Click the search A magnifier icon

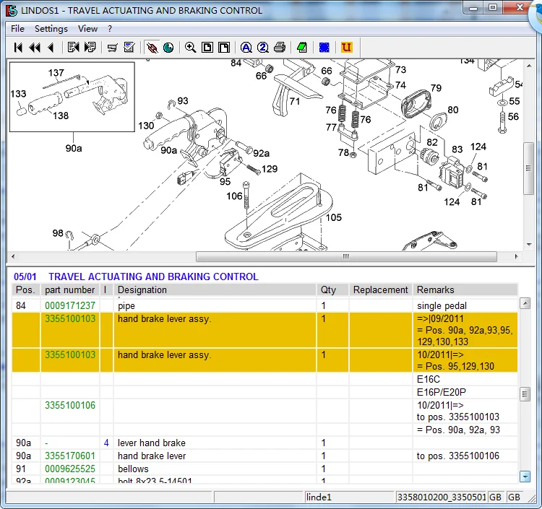(246, 48)
